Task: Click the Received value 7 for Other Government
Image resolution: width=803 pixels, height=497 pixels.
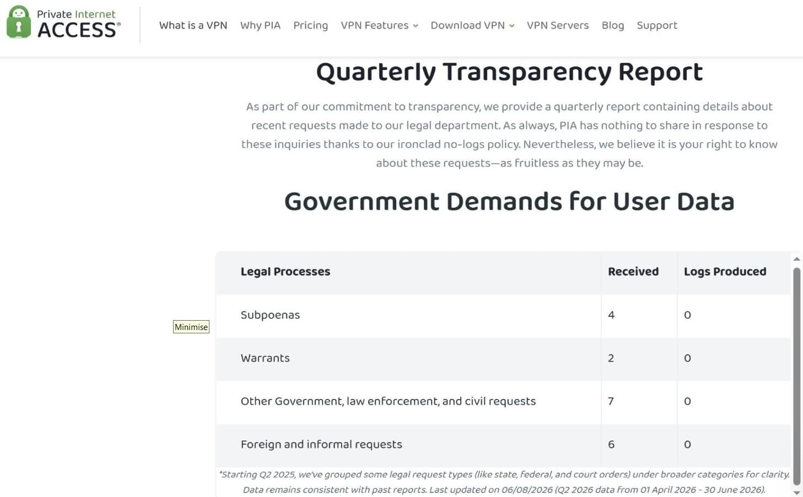Action: (611, 401)
